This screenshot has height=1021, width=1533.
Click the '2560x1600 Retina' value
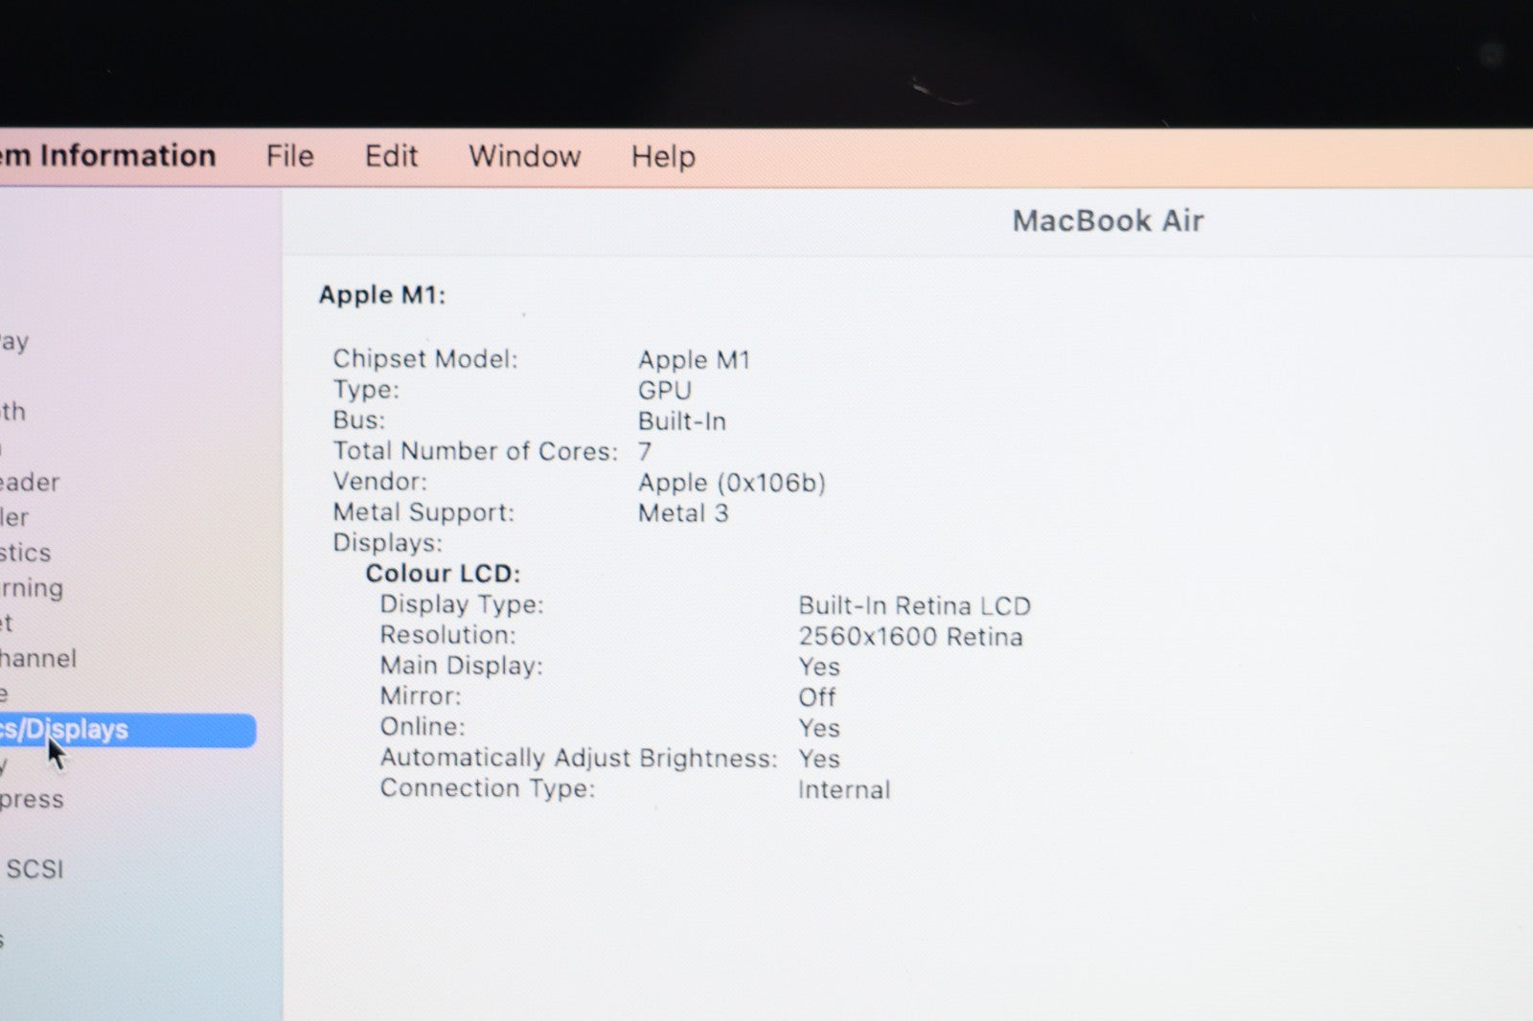[910, 637]
